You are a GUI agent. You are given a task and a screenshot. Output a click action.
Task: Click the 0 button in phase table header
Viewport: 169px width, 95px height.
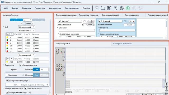[8, 34]
